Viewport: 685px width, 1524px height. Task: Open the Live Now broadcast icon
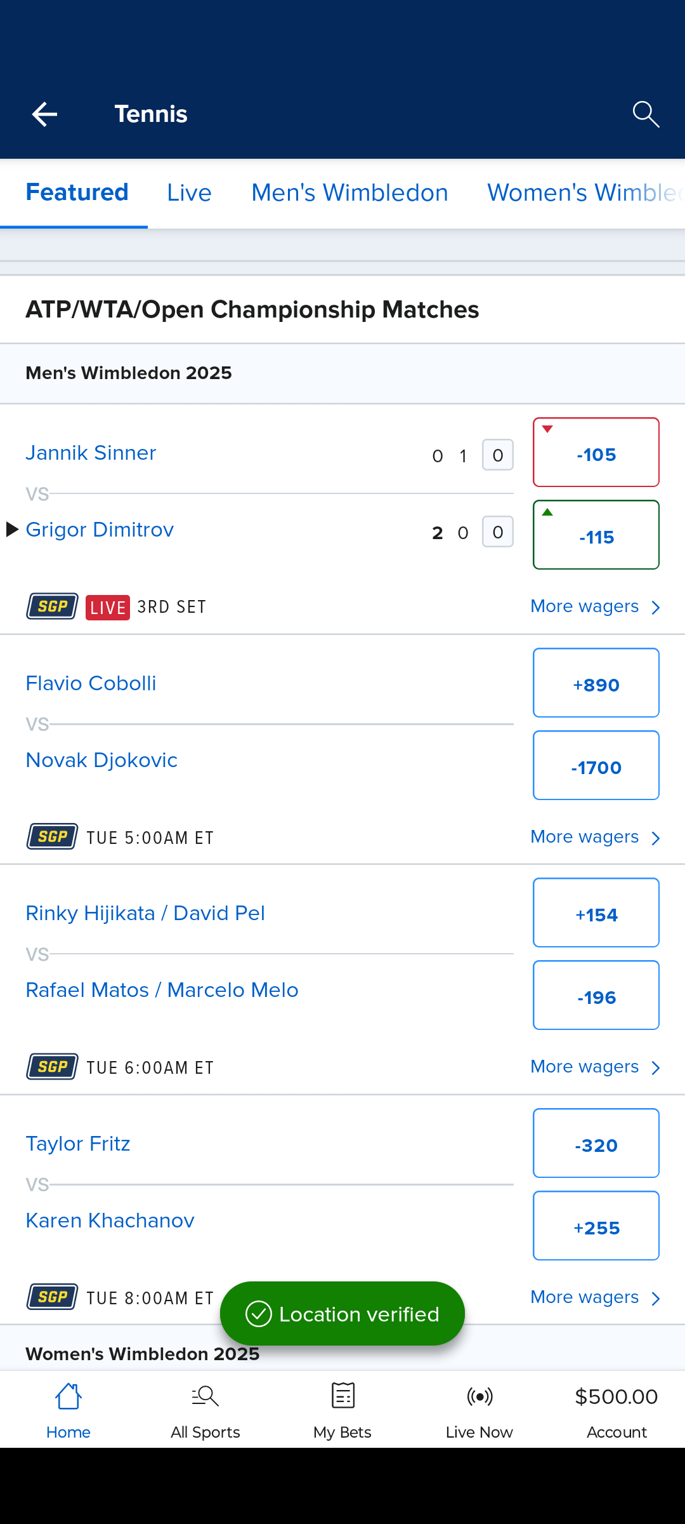(480, 1397)
